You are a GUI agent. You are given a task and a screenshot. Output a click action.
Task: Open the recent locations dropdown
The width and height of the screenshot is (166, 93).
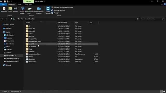click(x=9, y=19)
